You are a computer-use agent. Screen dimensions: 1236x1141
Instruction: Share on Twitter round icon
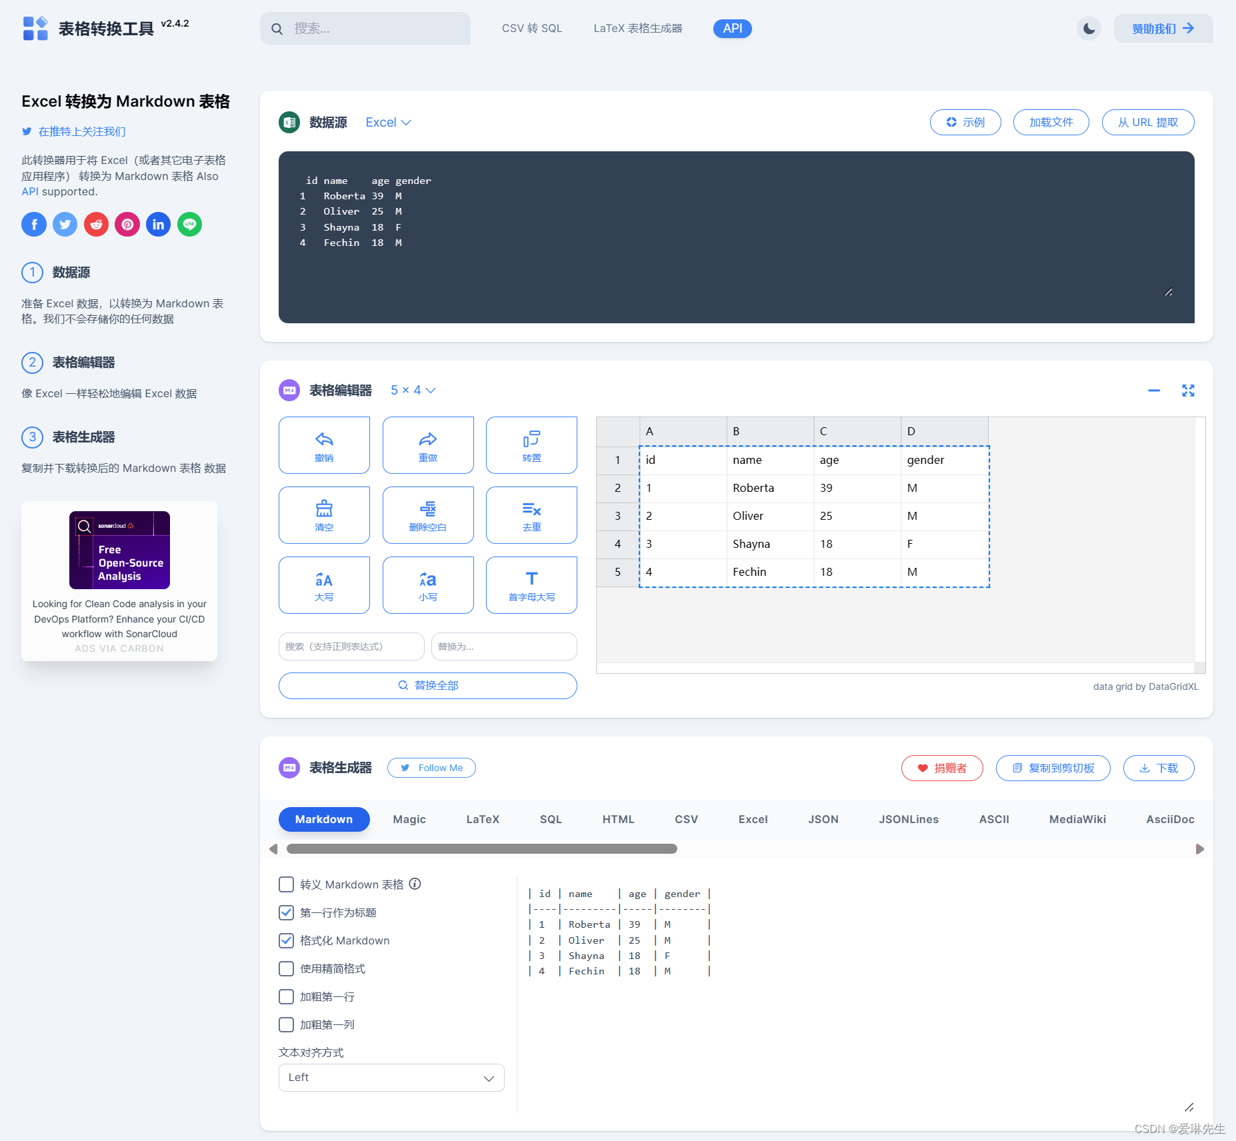click(65, 224)
